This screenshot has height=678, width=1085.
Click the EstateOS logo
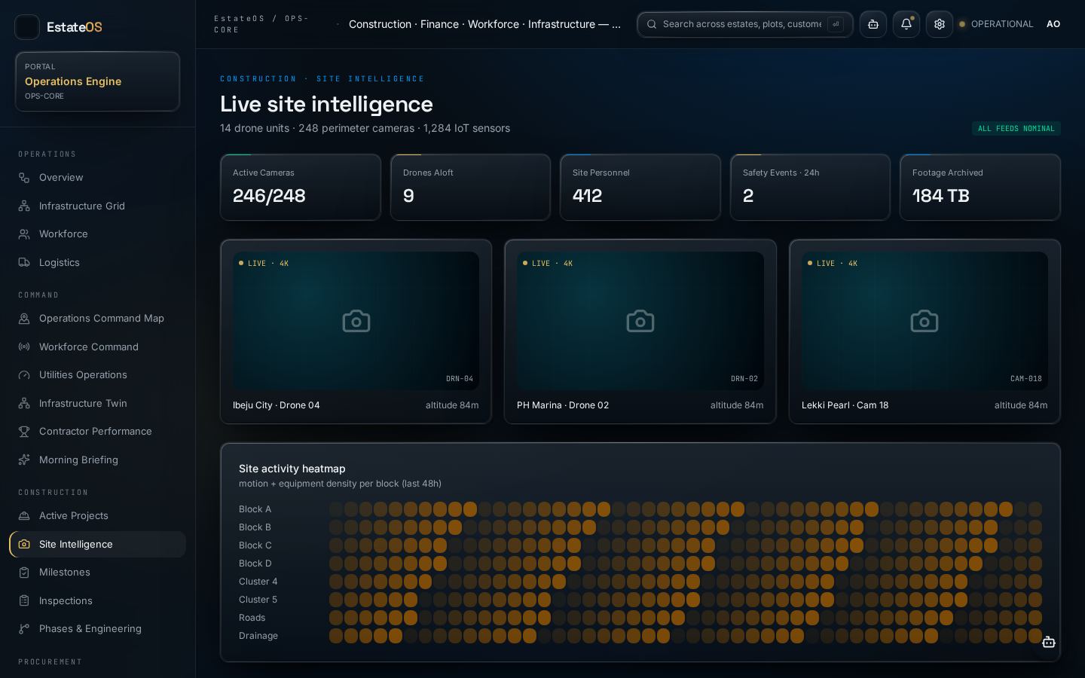[59, 27]
